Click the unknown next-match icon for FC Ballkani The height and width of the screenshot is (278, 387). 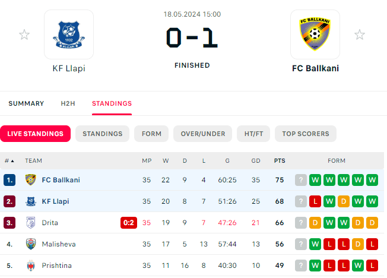[300, 180]
